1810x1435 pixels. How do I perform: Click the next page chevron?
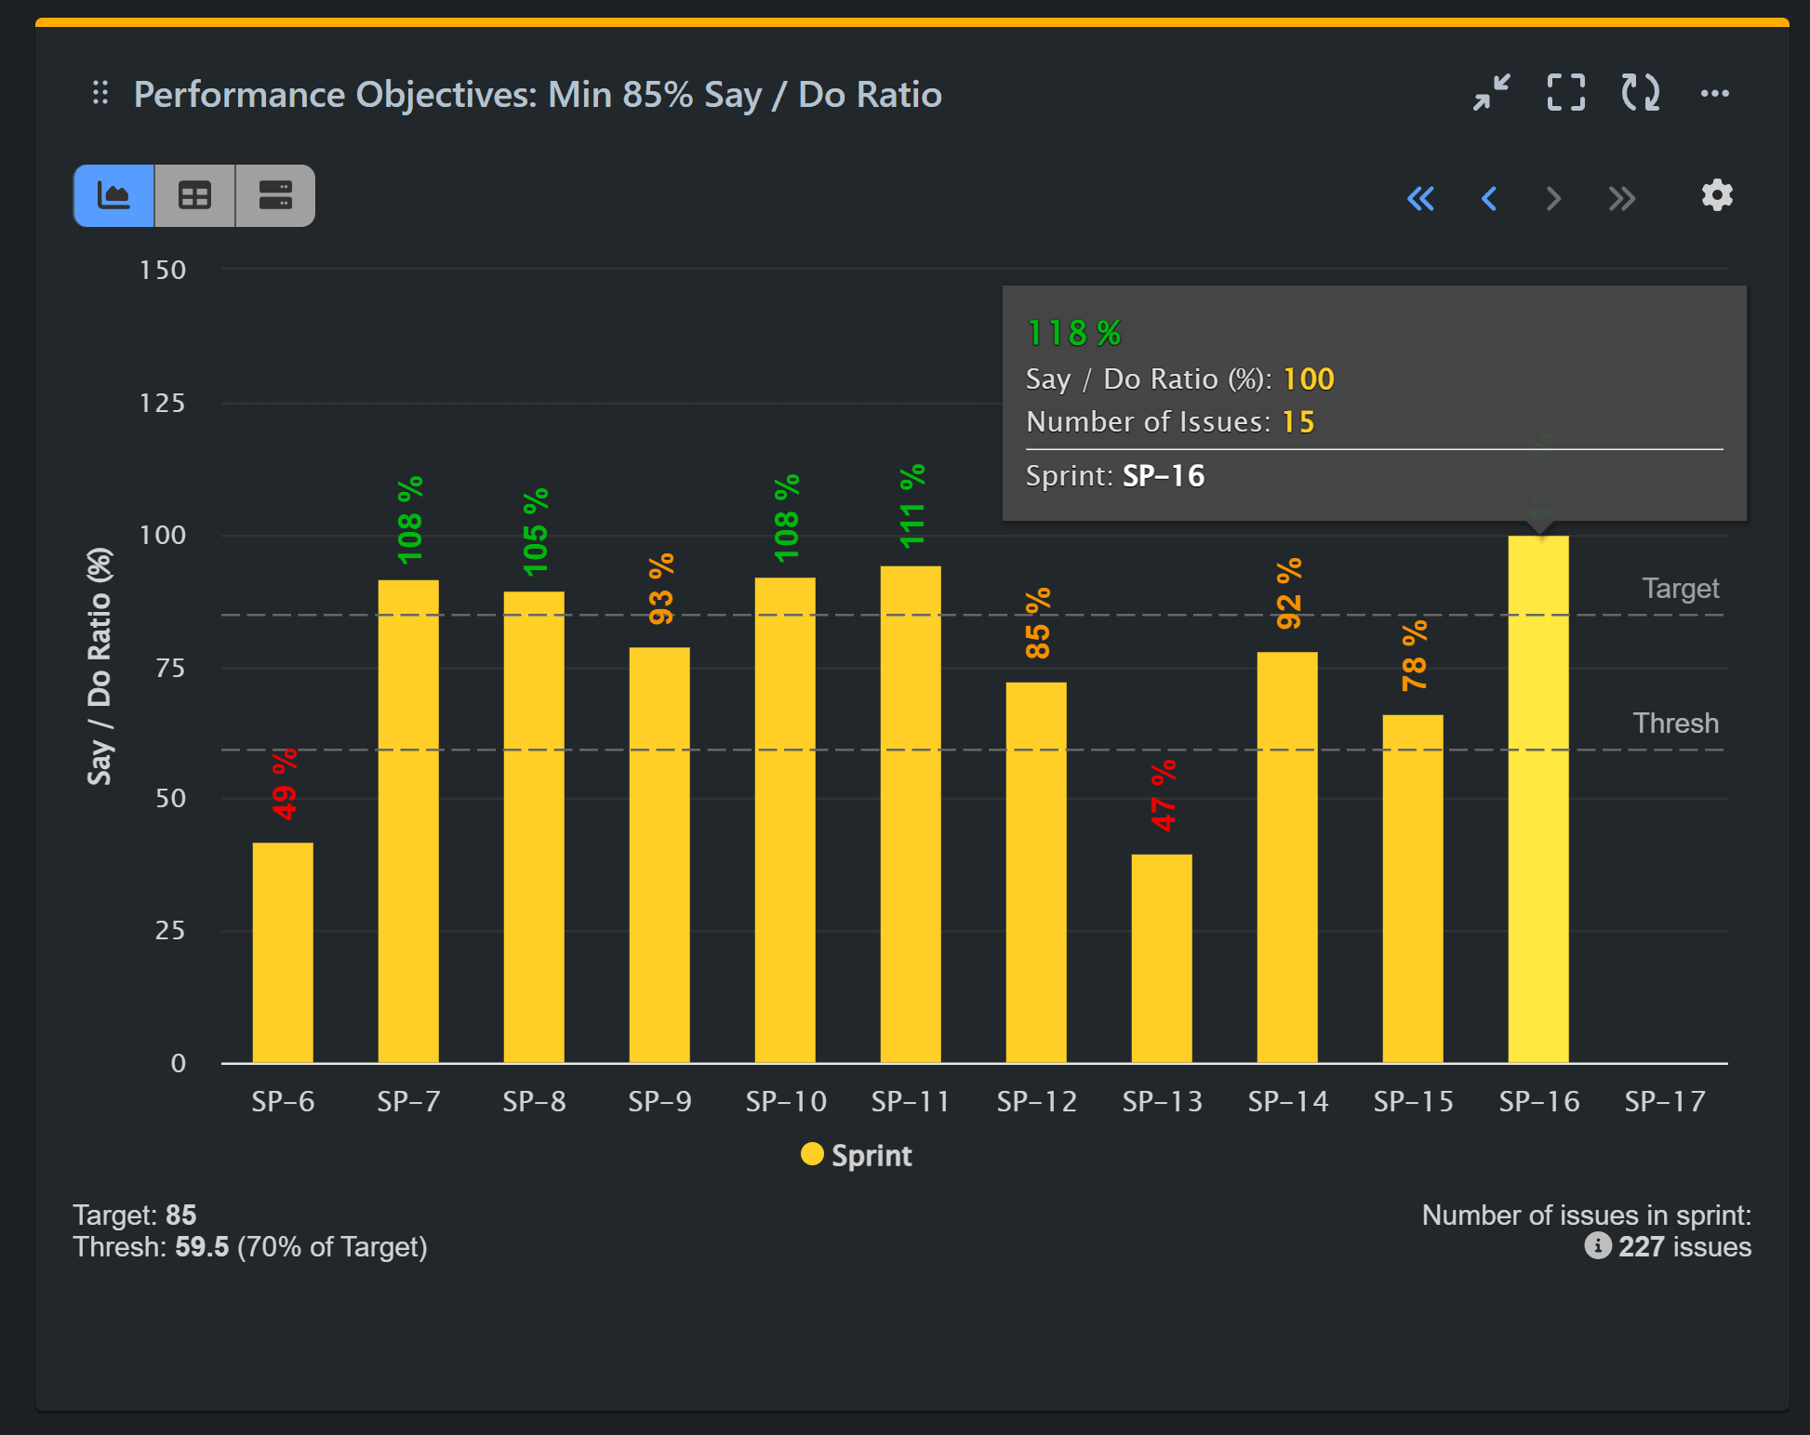pos(1552,198)
